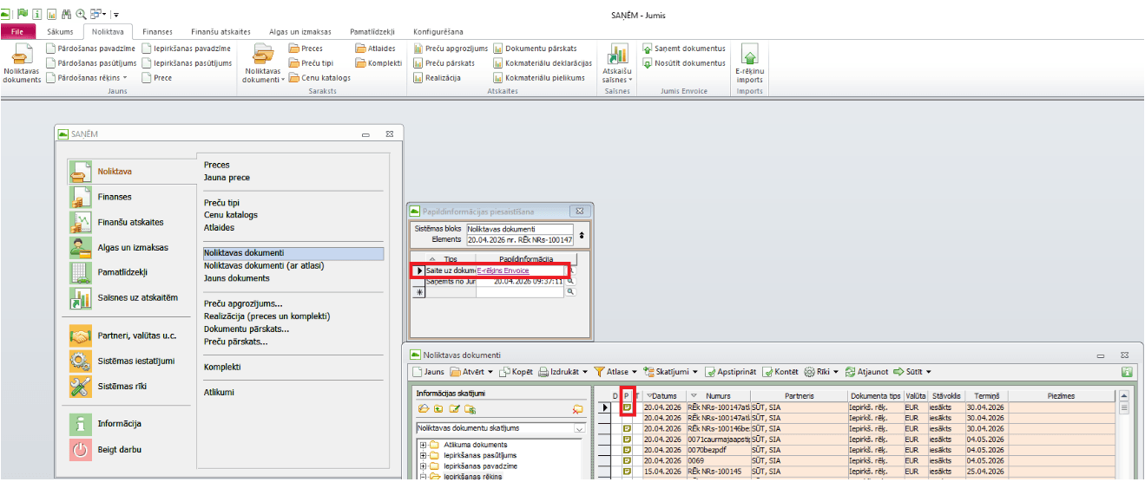
Task: Click the binoculars search icon in quick access toolbar
Action: pos(66,14)
